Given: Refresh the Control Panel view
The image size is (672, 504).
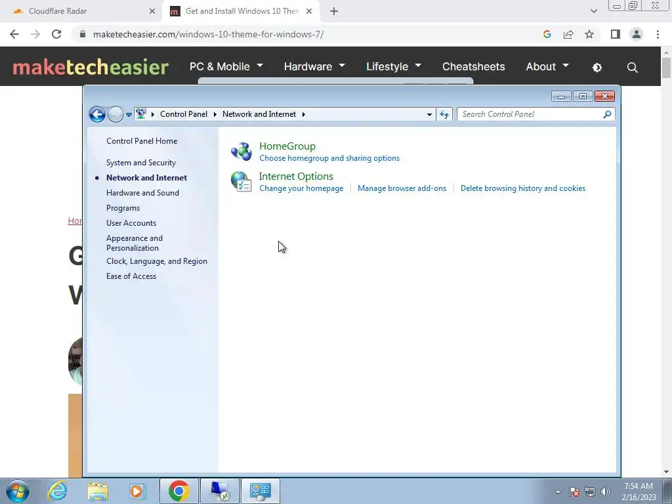Looking at the screenshot, I should click(444, 114).
